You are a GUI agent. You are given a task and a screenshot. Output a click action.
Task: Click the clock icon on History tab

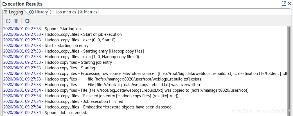coord(31,12)
